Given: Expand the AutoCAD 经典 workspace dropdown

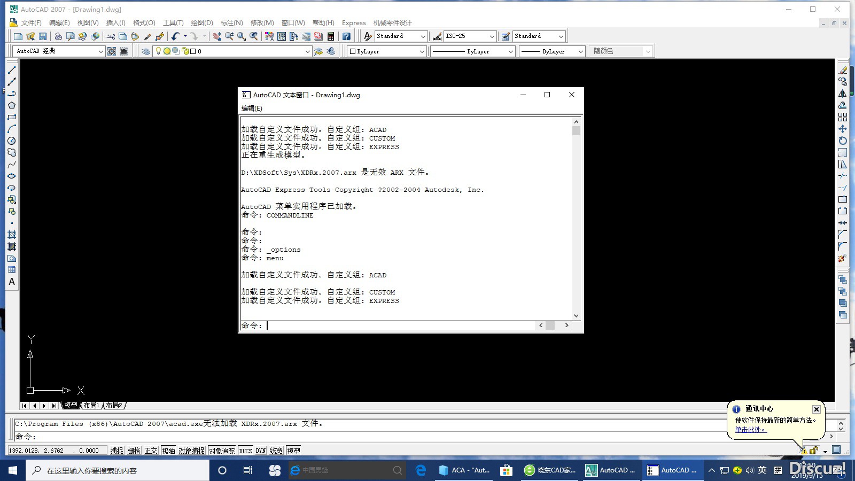Looking at the screenshot, I should [x=100, y=51].
